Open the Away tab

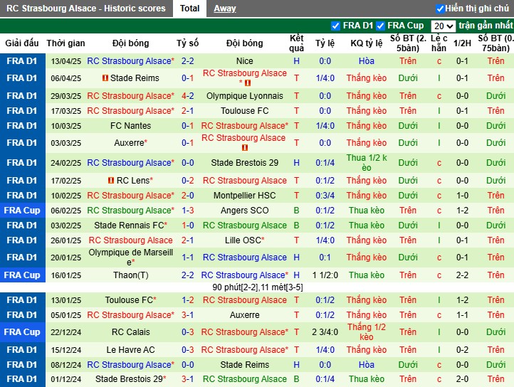(225, 9)
